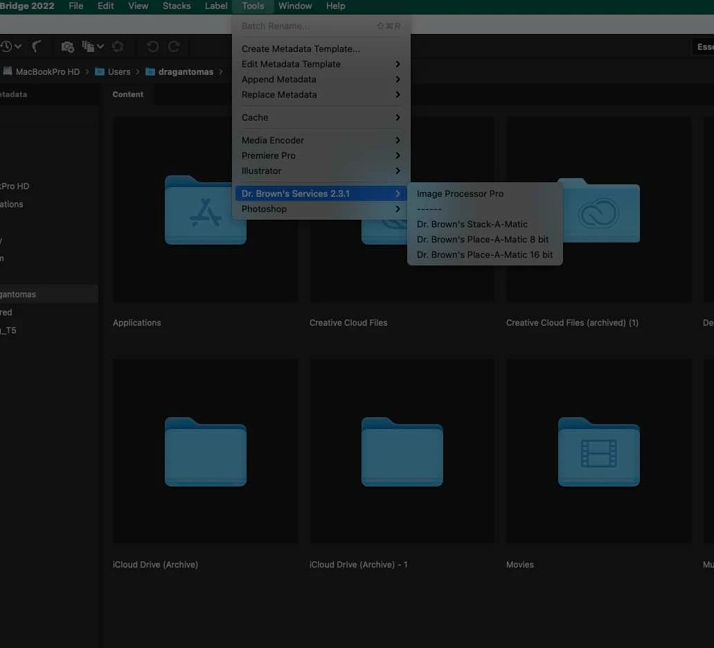The height and width of the screenshot is (648, 714).
Task: Click the Refine stacked-pages icon in the toolbar
Action: (x=89, y=46)
